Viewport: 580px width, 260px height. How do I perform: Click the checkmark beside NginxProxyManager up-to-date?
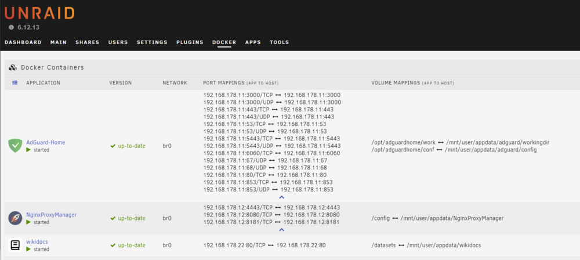[x=113, y=219]
